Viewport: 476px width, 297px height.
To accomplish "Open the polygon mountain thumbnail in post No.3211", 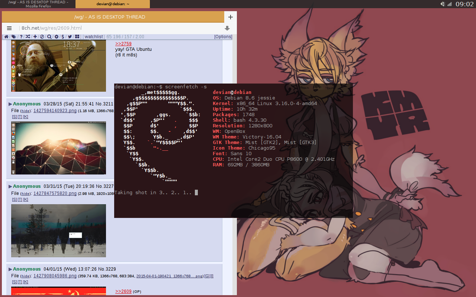I will tap(58, 148).
